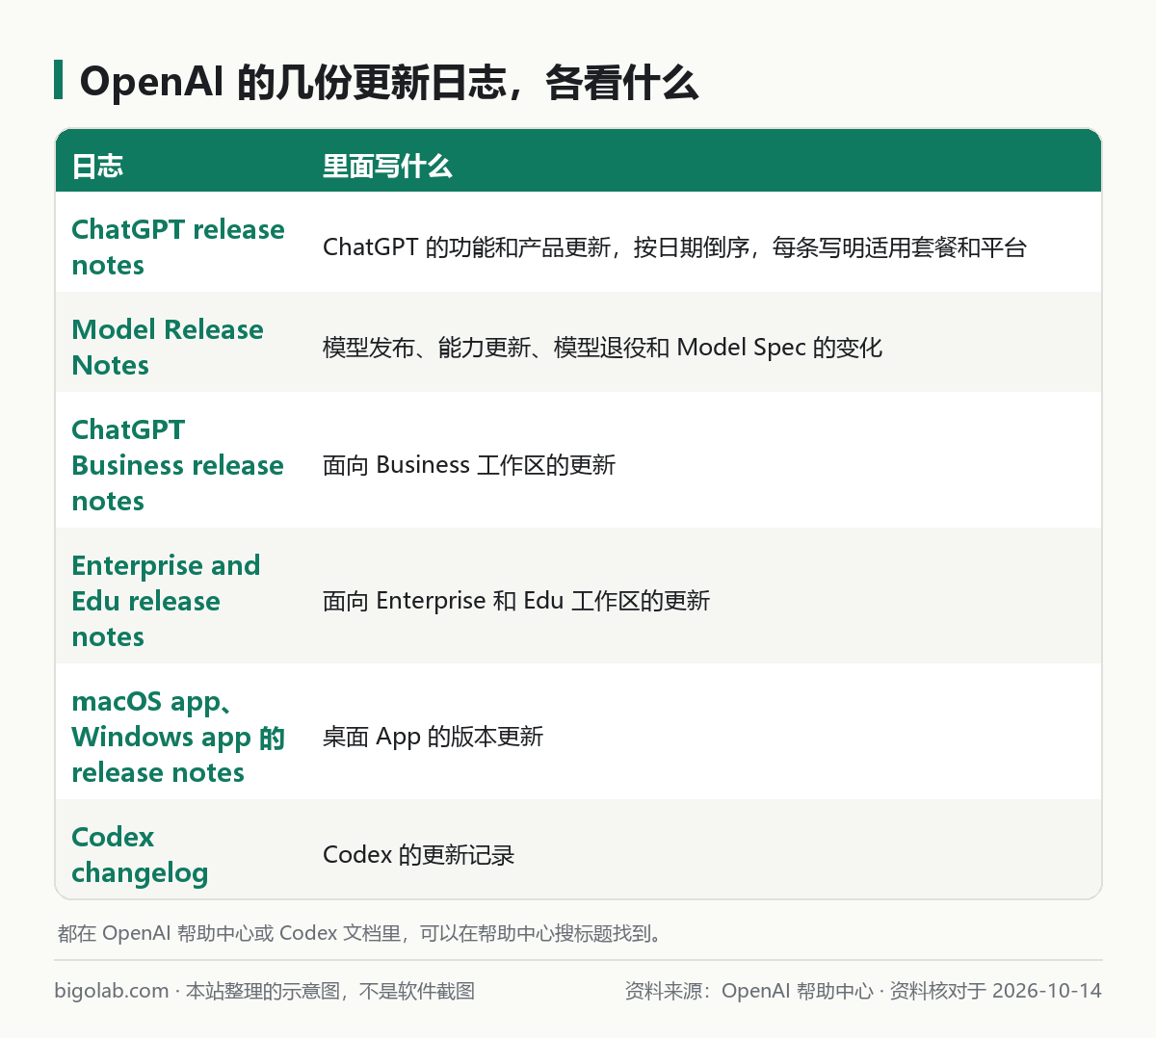This screenshot has height=1038, width=1156.
Task: Click the footer 'bigolab.com · 本站整理的示意图'
Action: click(x=197, y=991)
